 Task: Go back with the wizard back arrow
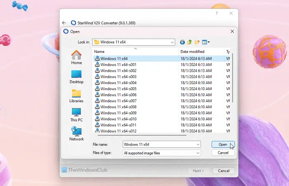[64, 23]
